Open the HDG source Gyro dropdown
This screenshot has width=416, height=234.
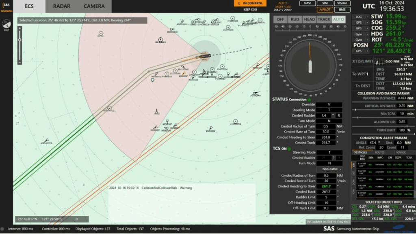point(359,34)
